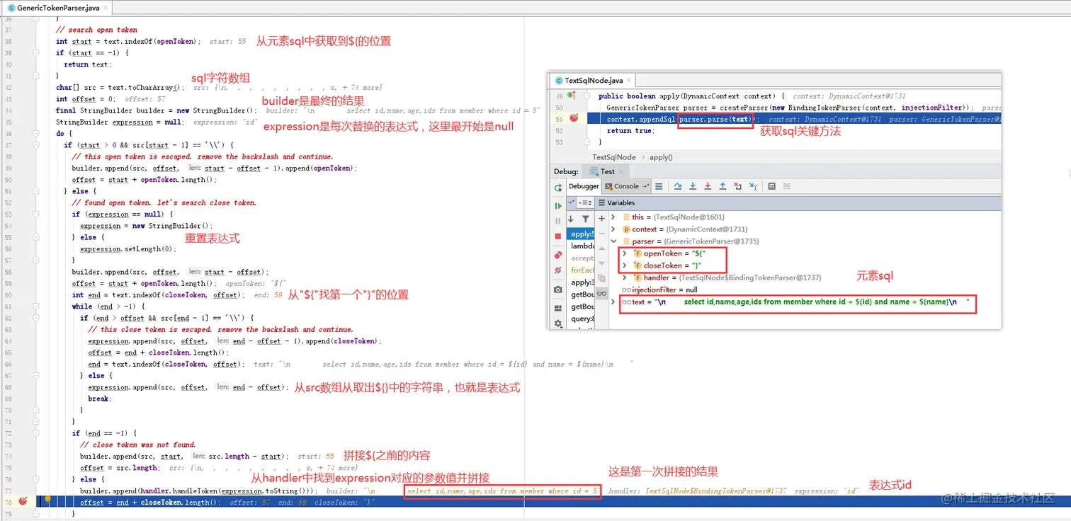Step into the method call
Image resolution: width=1071 pixels, height=521 pixels.
[x=693, y=187]
